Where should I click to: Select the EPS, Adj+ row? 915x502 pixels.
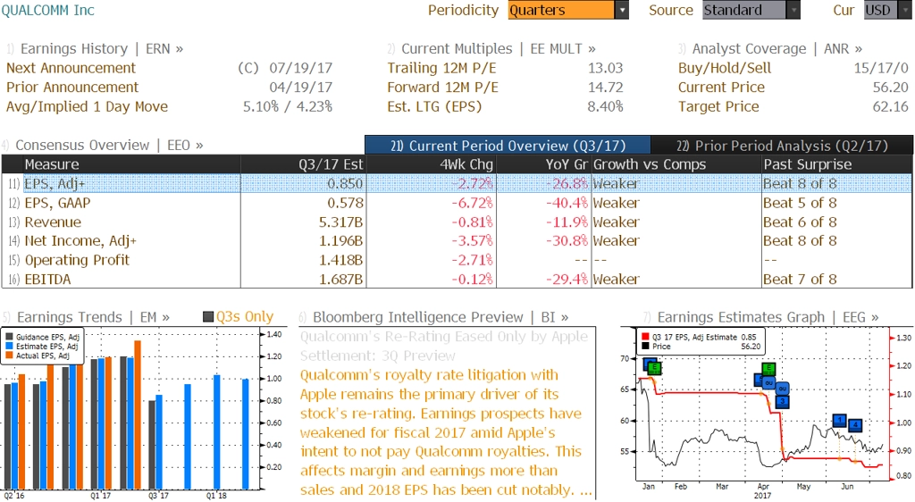click(457, 184)
